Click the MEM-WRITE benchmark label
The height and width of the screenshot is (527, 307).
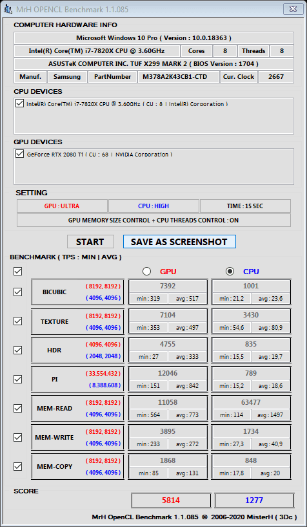54,438
